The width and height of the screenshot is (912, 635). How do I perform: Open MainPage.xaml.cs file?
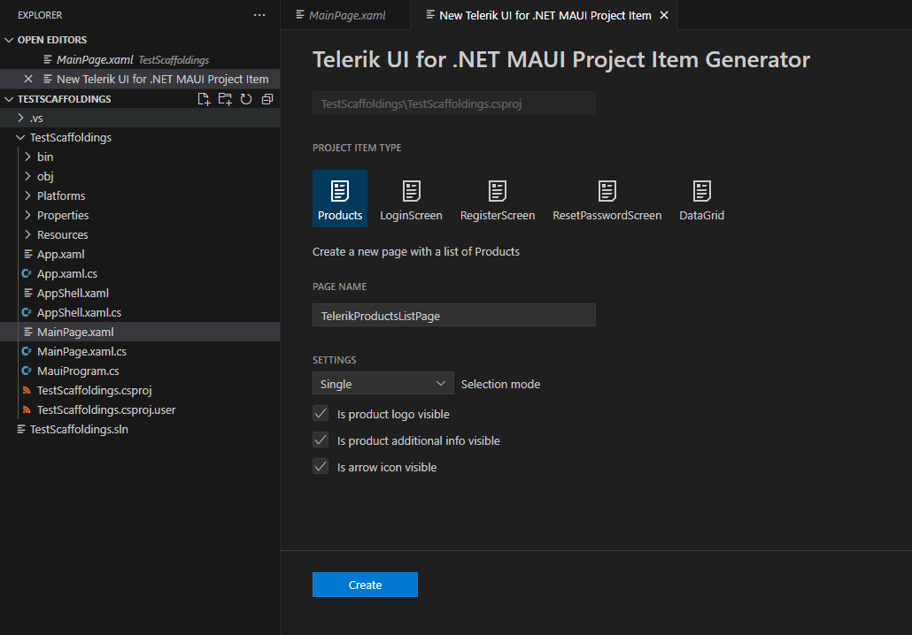click(140, 351)
